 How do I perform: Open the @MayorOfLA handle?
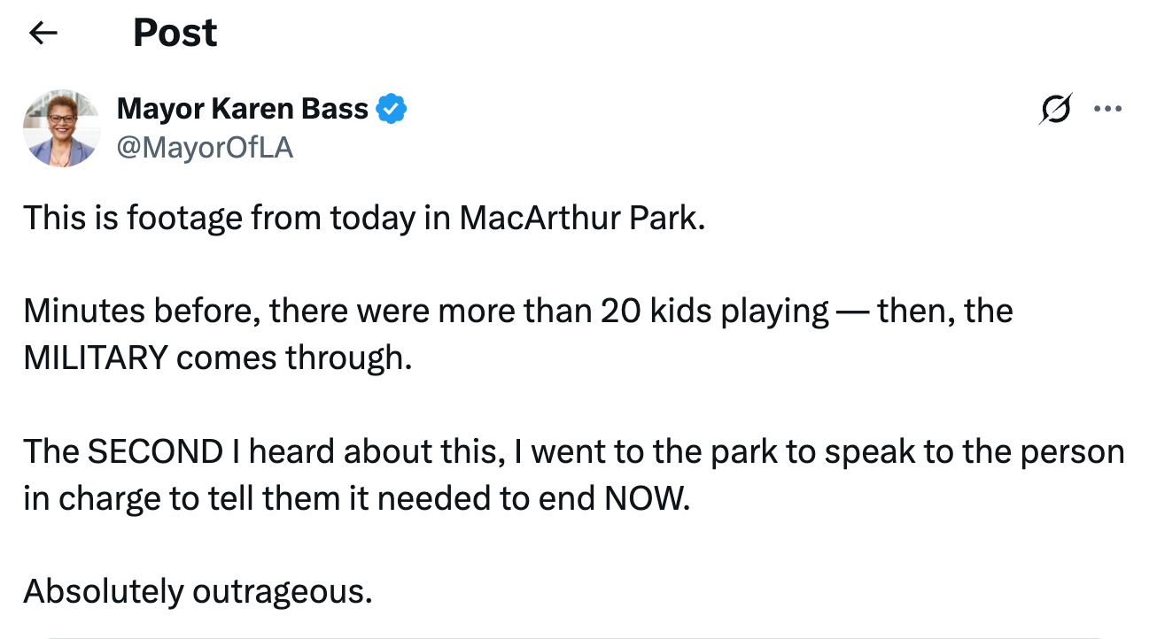pyautogui.click(x=206, y=148)
